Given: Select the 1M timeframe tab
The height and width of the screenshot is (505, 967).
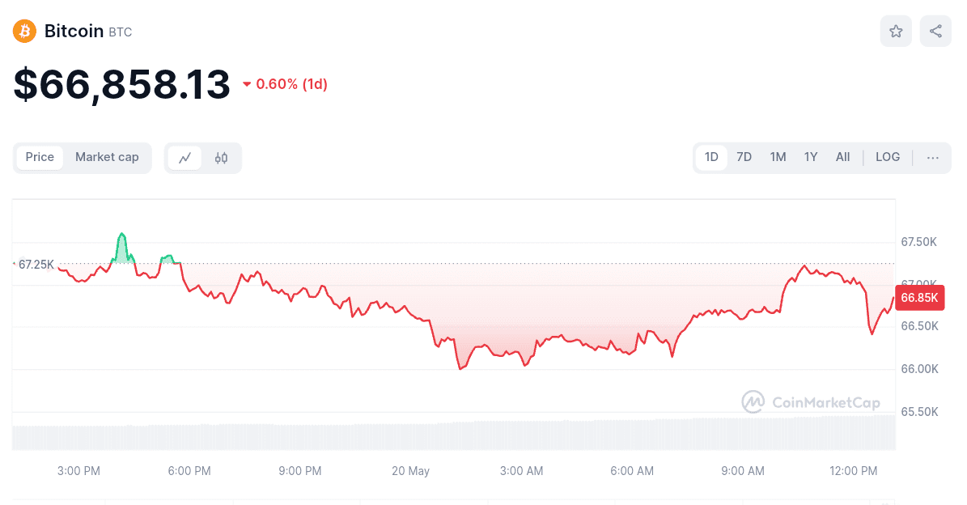Looking at the screenshot, I should pos(778,157).
